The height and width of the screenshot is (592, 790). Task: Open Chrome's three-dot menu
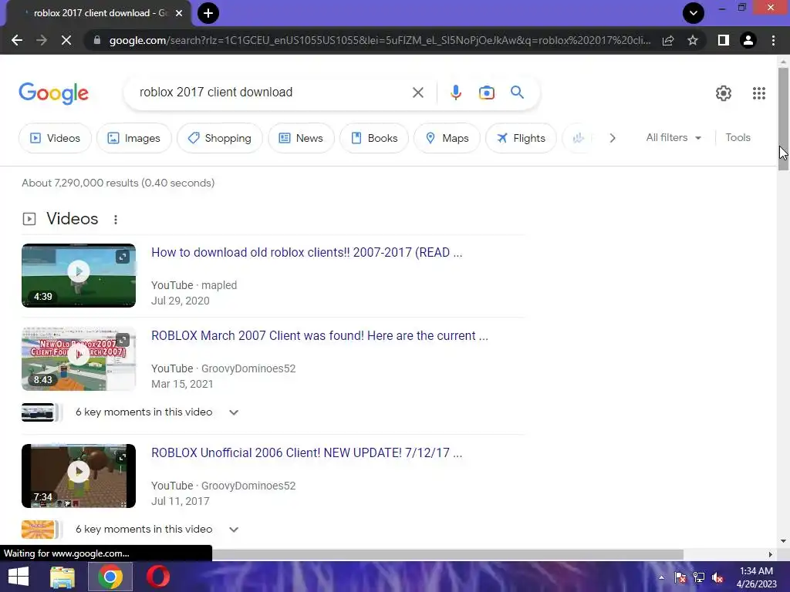pos(773,40)
